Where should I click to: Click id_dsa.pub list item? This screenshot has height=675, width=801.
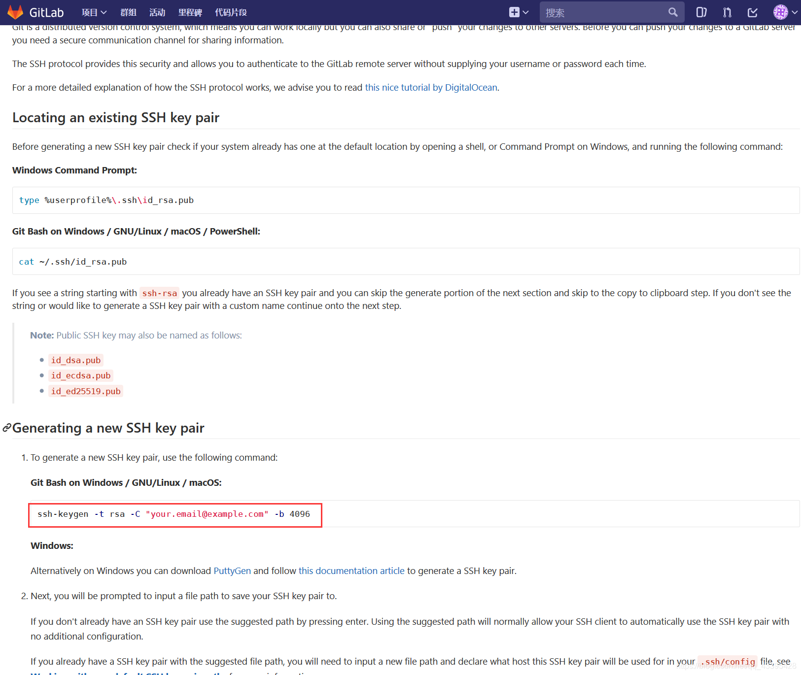pyautogui.click(x=76, y=360)
